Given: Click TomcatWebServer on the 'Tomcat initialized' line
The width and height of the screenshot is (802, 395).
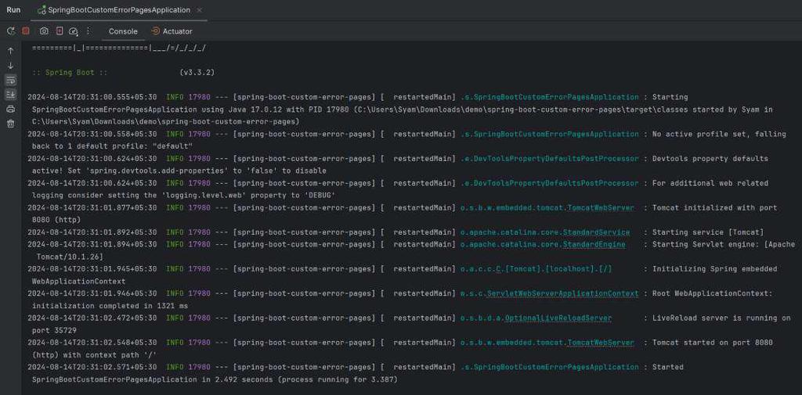Looking at the screenshot, I should [601, 208].
